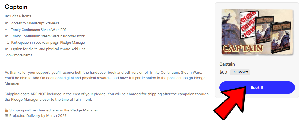Select the post-campaign Pledge Manager participation item
Image resolution: width=303 pixels, height=120 pixels.
(48, 43)
